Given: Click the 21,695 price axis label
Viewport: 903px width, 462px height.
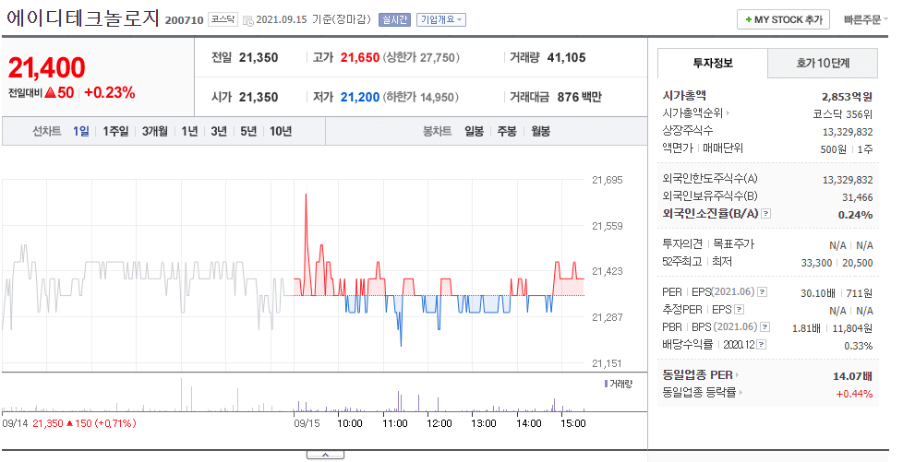Looking at the screenshot, I should click(608, 180).
